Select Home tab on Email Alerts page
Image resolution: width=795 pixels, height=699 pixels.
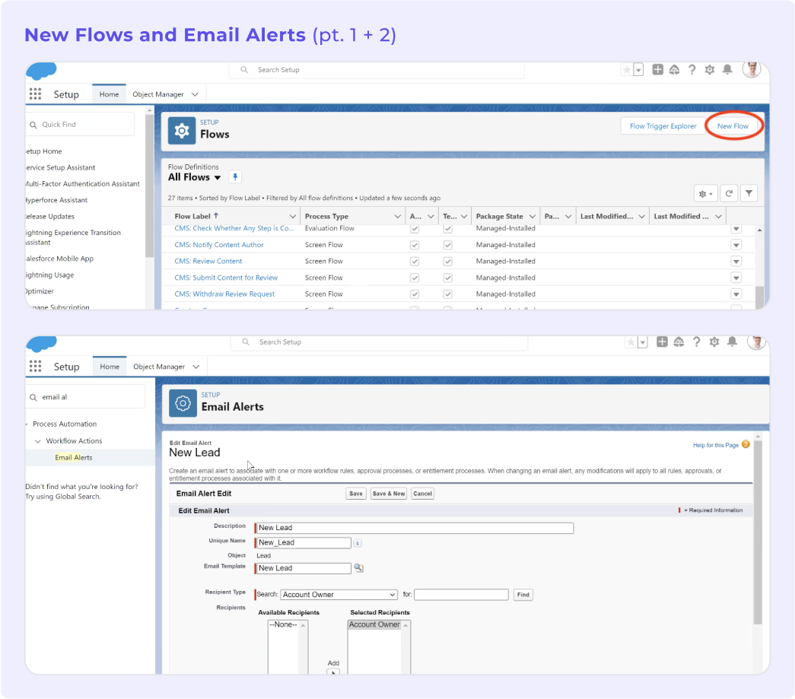(x=110, y=367)
